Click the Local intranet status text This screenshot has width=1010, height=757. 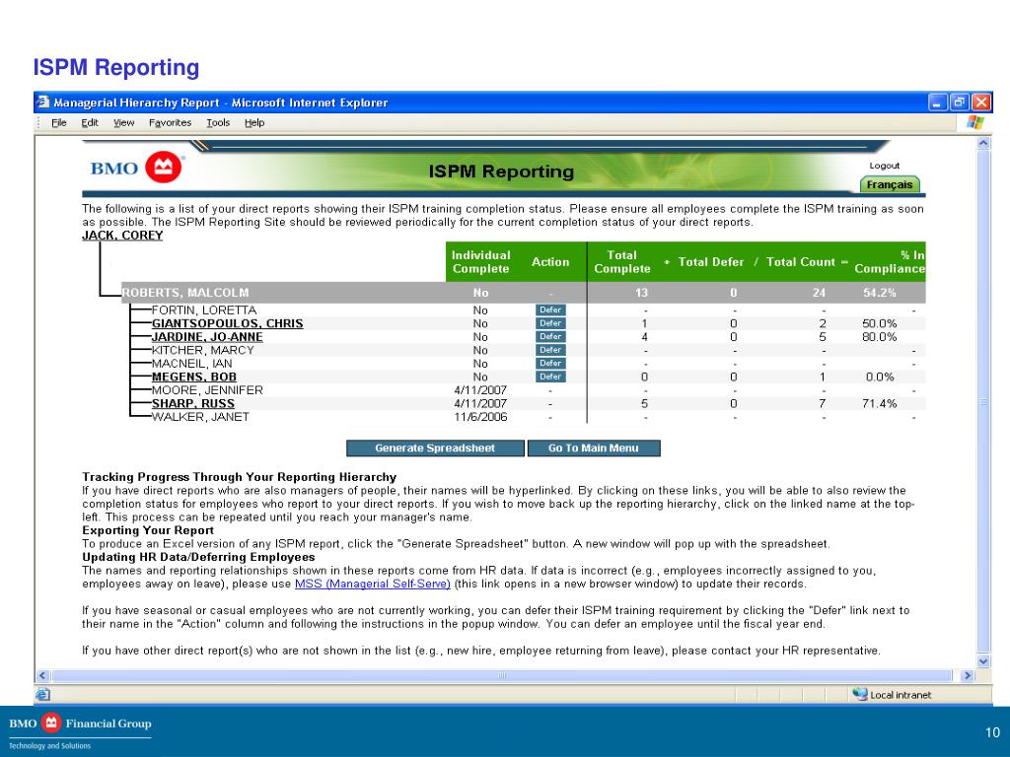click(901, 695)
